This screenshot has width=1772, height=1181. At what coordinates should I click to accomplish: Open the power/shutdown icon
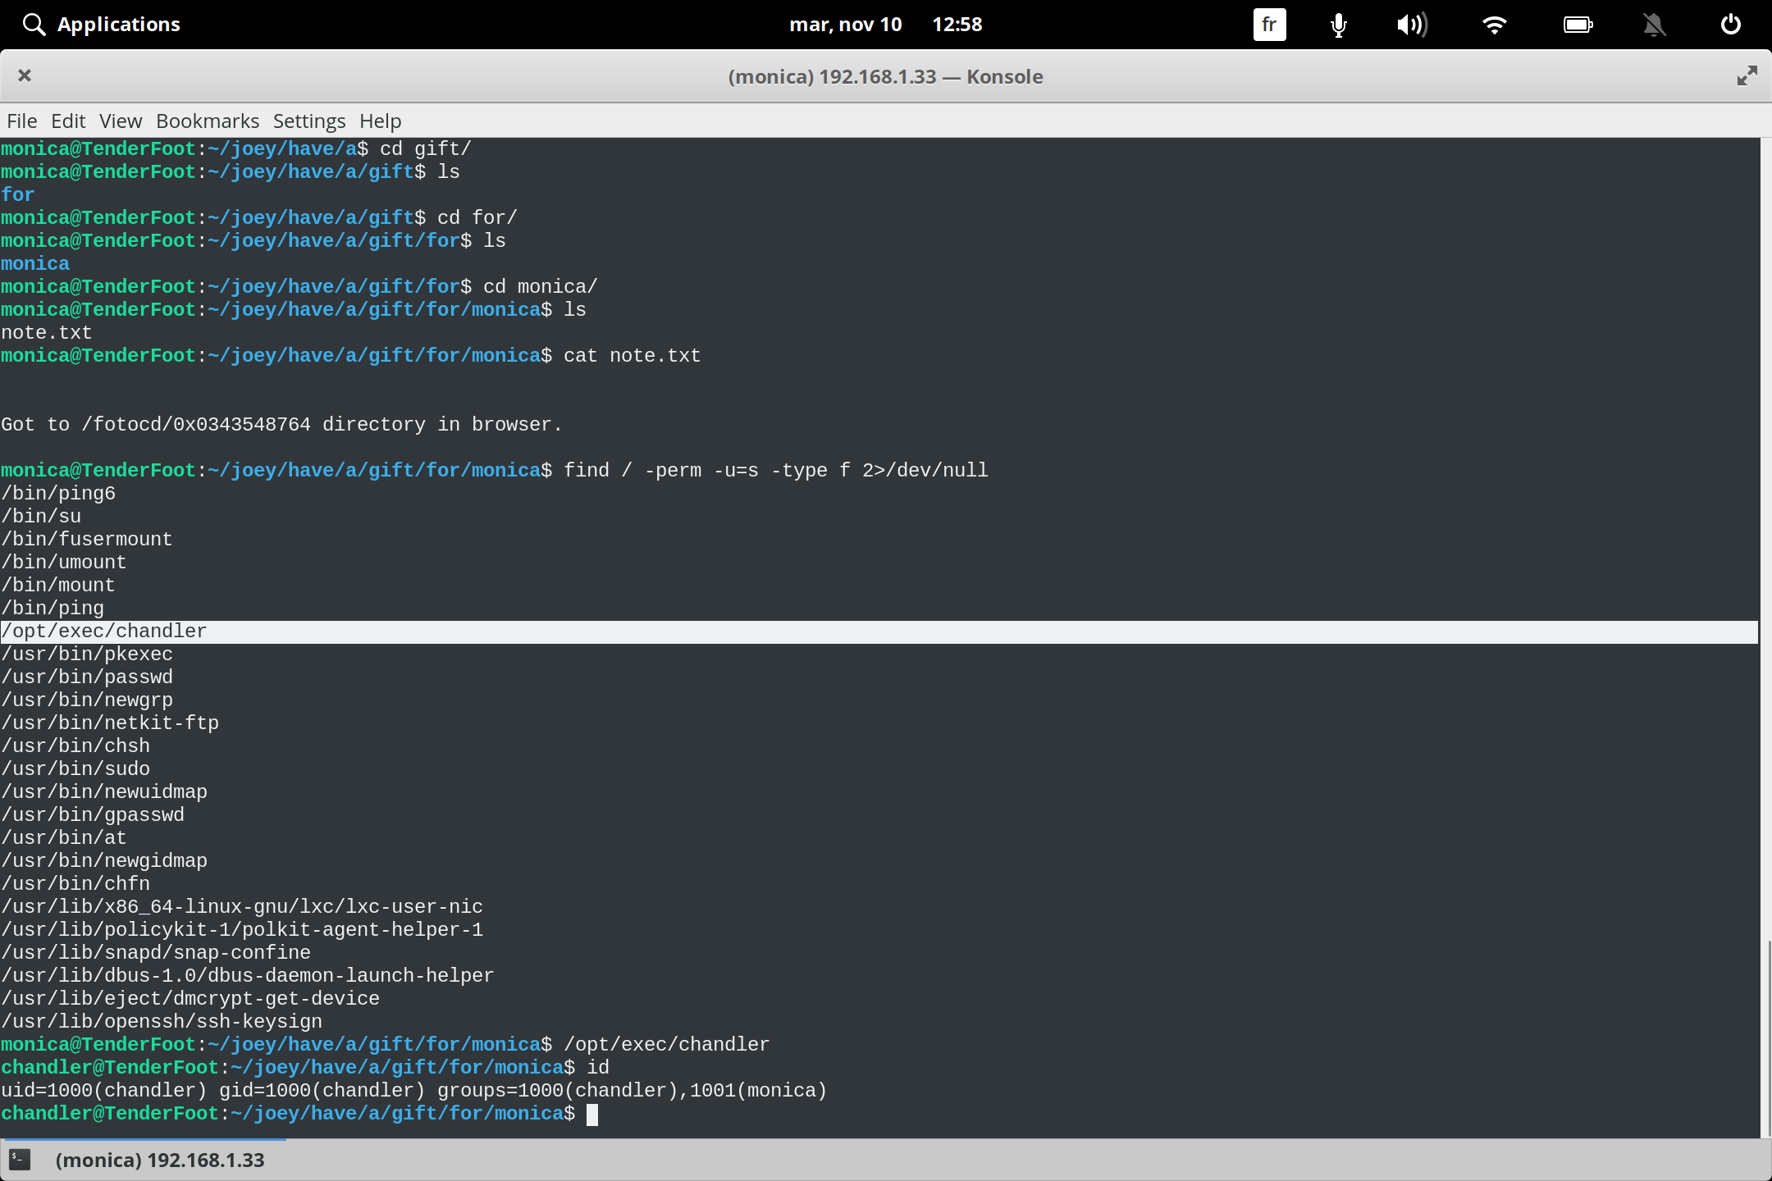[1731, 25]
